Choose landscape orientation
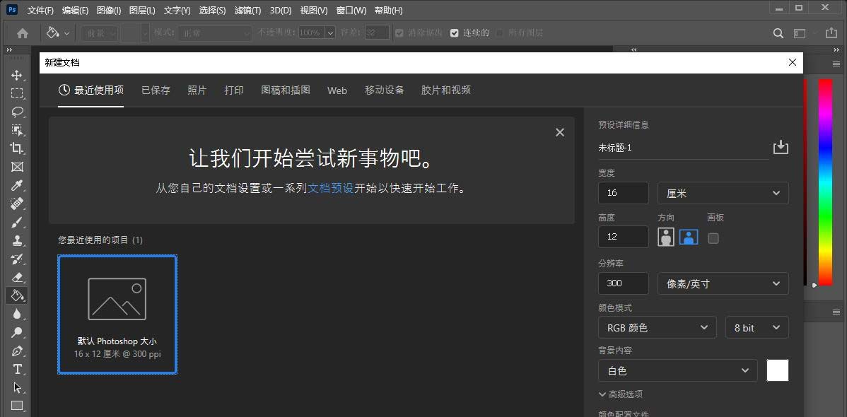The height and width of the screenshot is (417, 847). [x=689, y=237]
